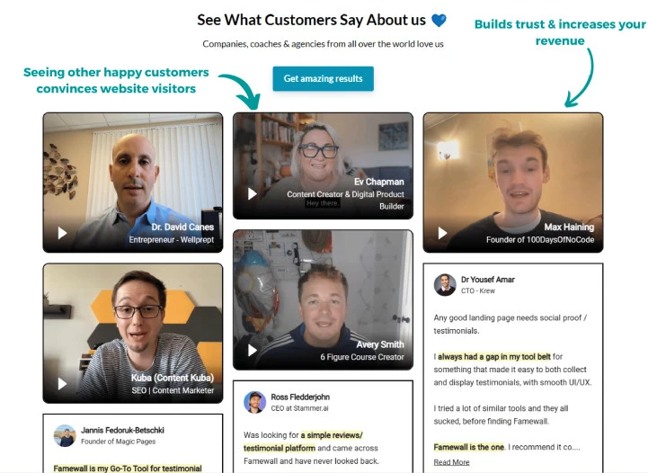The image size is (648, 473).
Task: Click the Dr Yousef Amar name
Action: (x=488, y=280)
